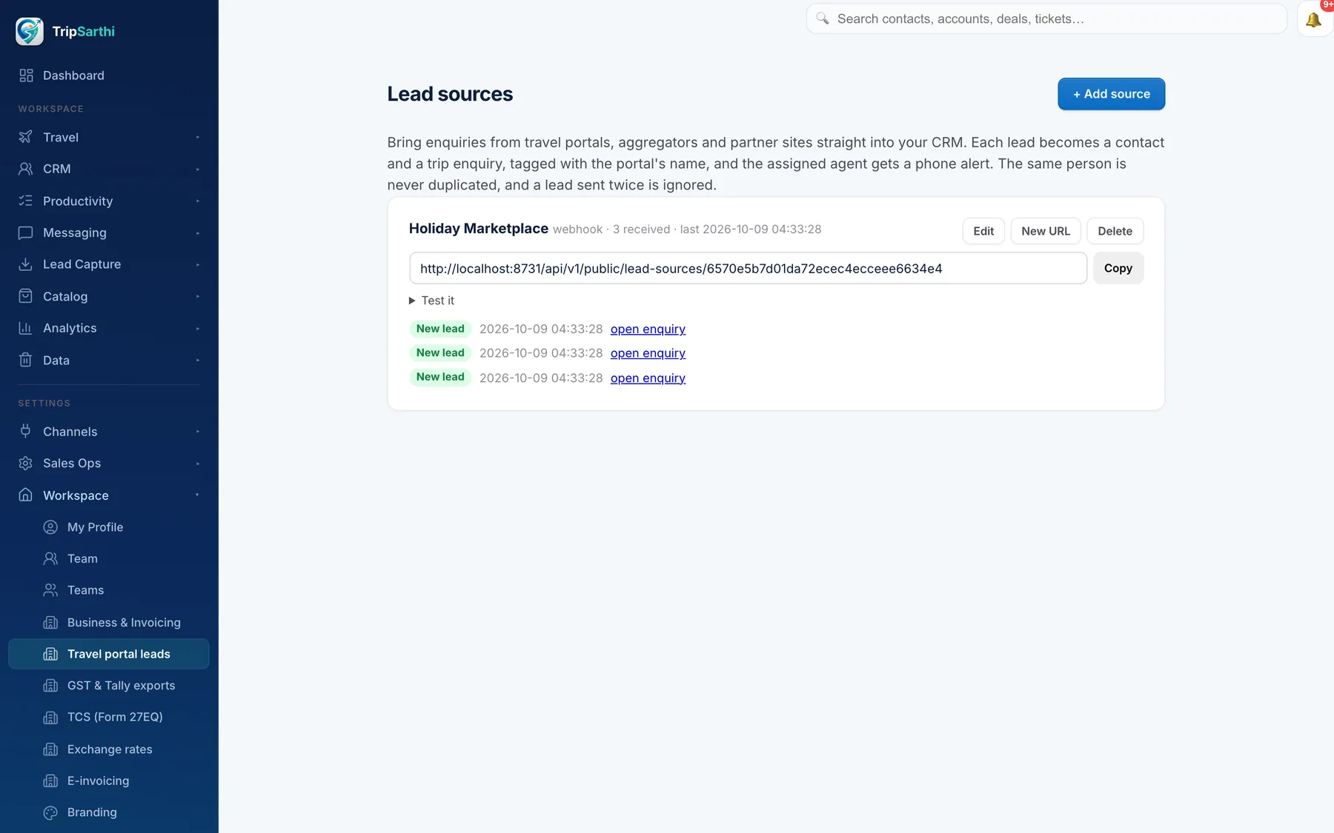The height and width of the screenshot is (833, 1334).
Task: Expand the Data menu chevron
Action: 198,361
